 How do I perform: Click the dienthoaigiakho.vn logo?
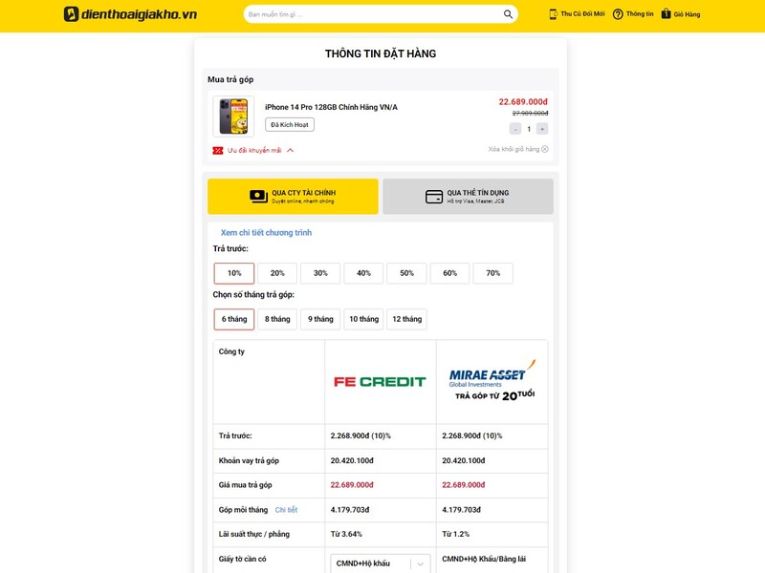point(130,14)
